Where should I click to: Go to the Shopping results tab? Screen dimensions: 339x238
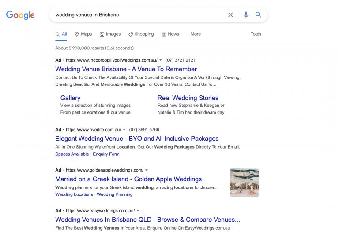pos(141,34)
